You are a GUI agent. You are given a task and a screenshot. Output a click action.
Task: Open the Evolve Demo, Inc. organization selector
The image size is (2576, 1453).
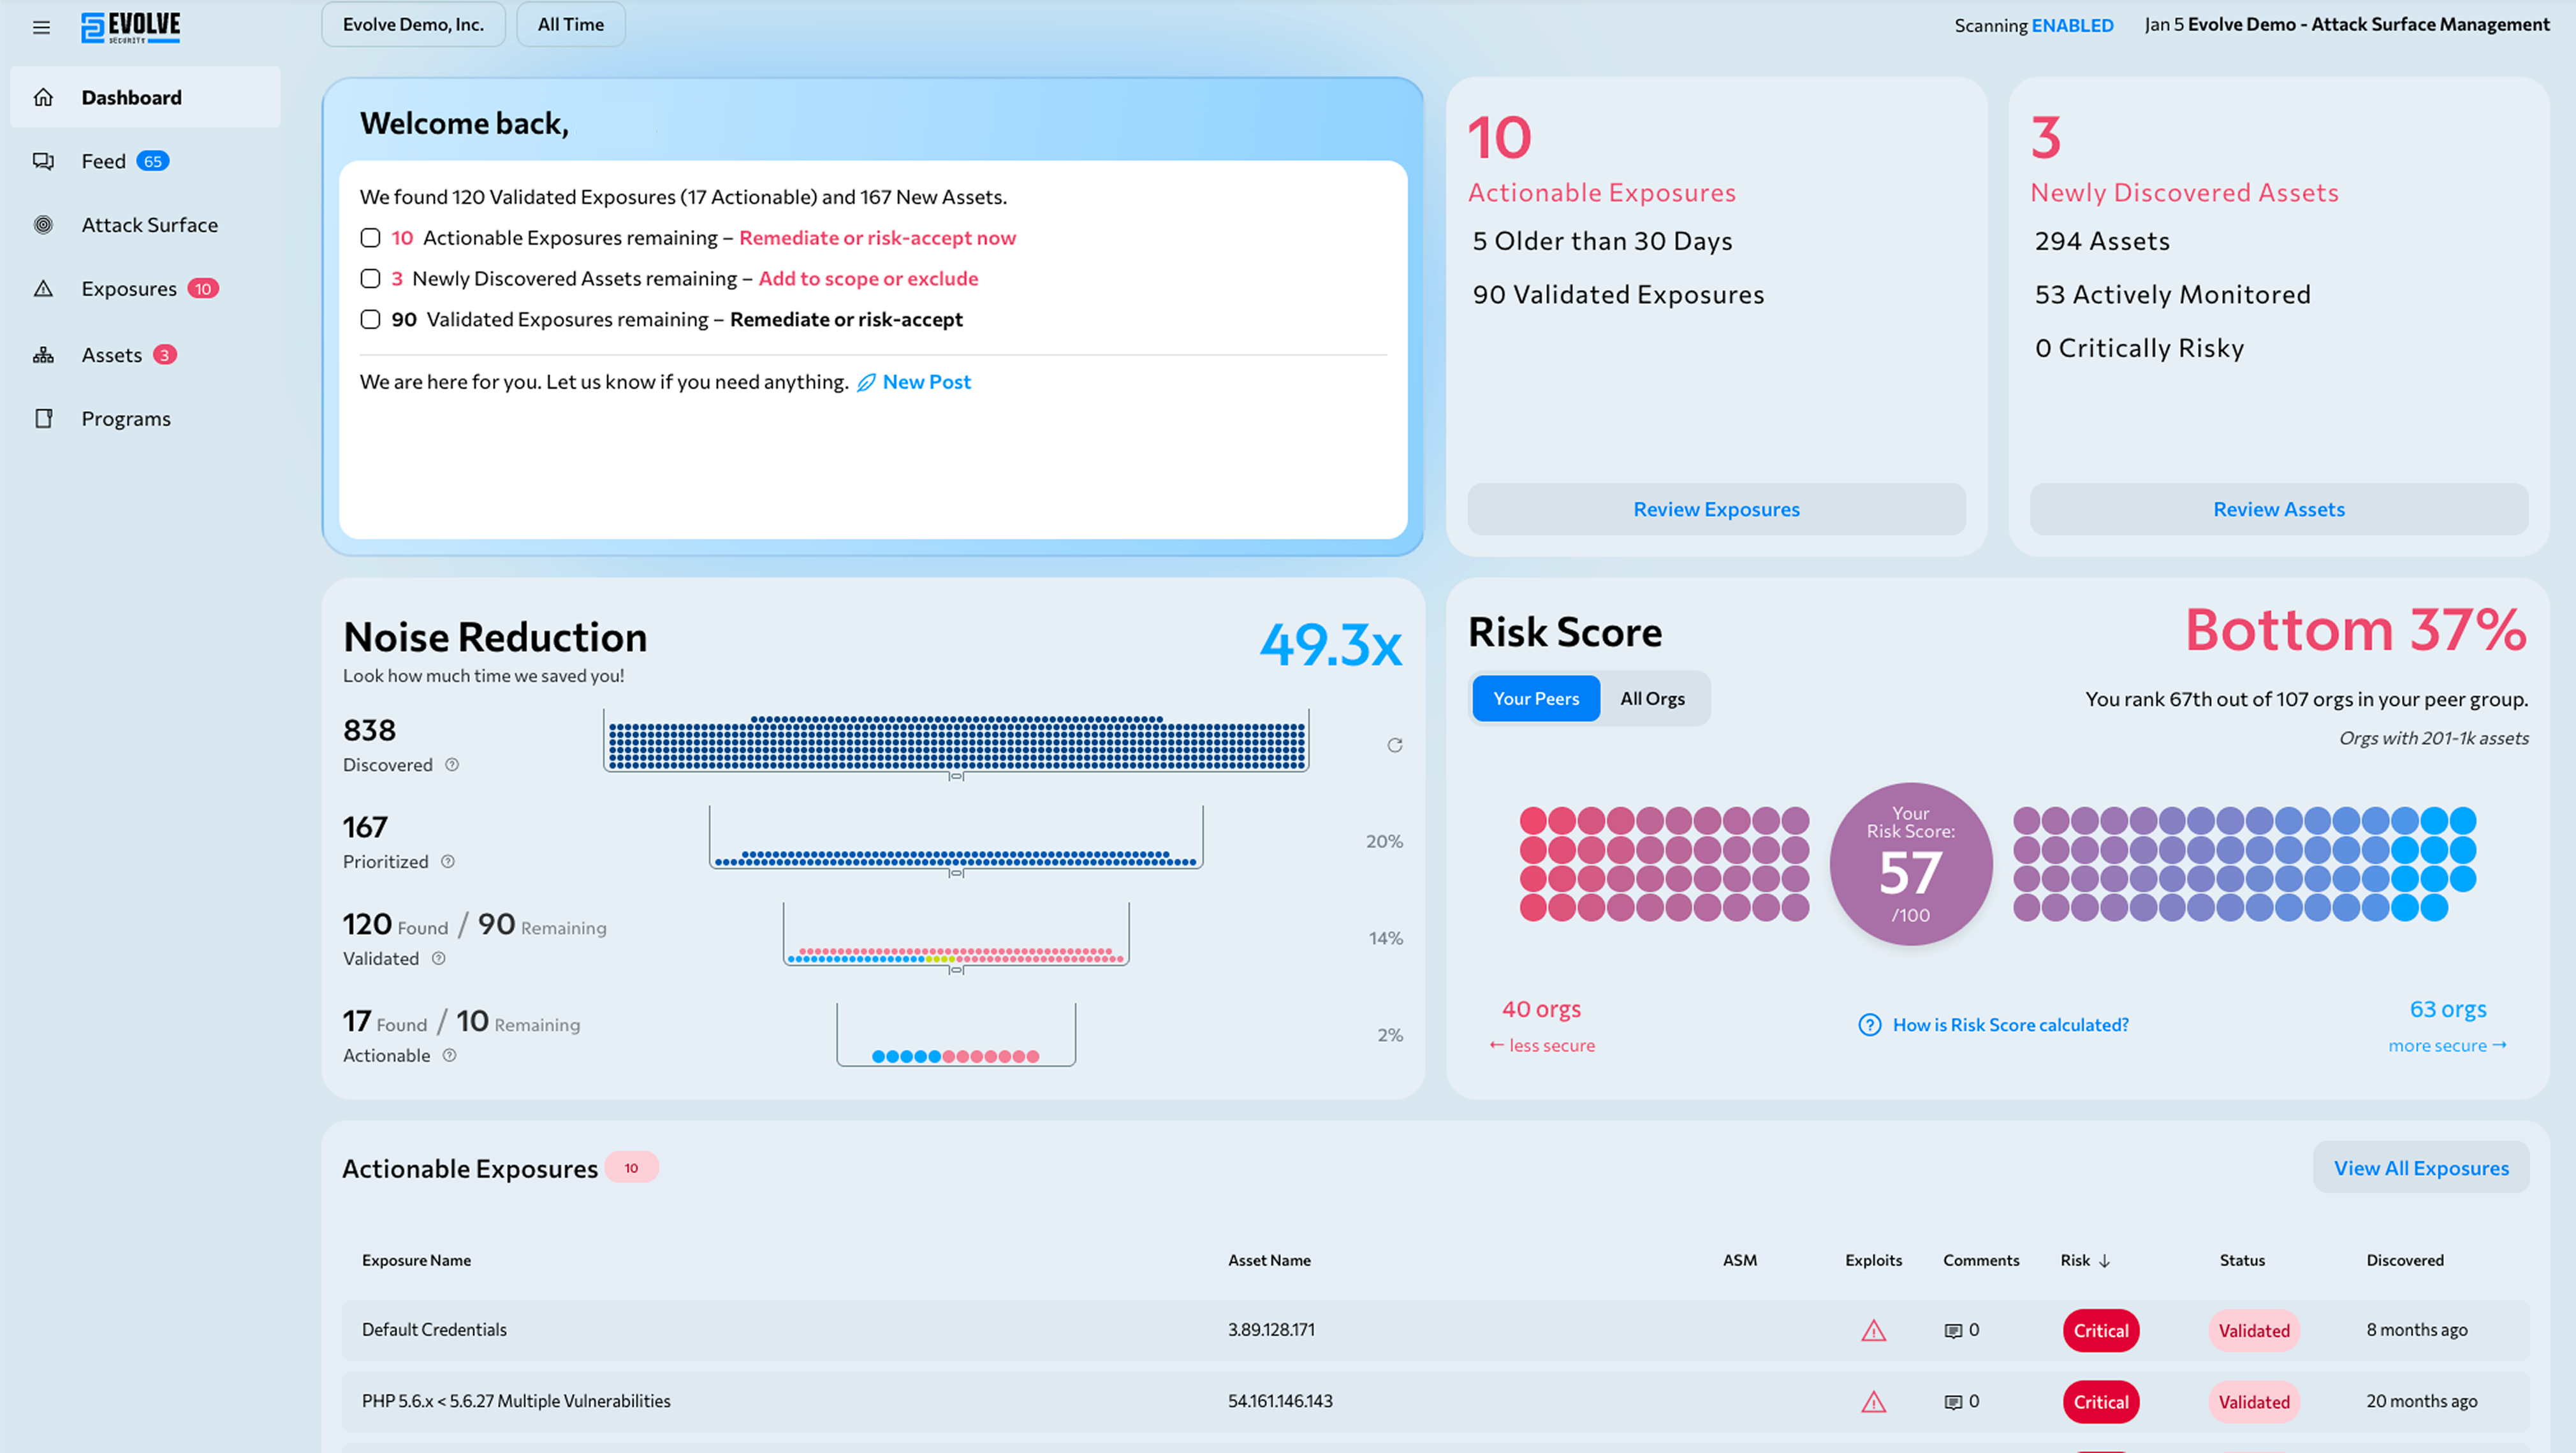(413, 24)
